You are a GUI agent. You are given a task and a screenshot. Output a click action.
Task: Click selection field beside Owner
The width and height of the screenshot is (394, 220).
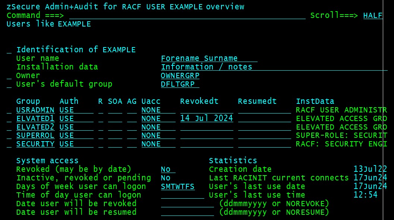(9, 75)
